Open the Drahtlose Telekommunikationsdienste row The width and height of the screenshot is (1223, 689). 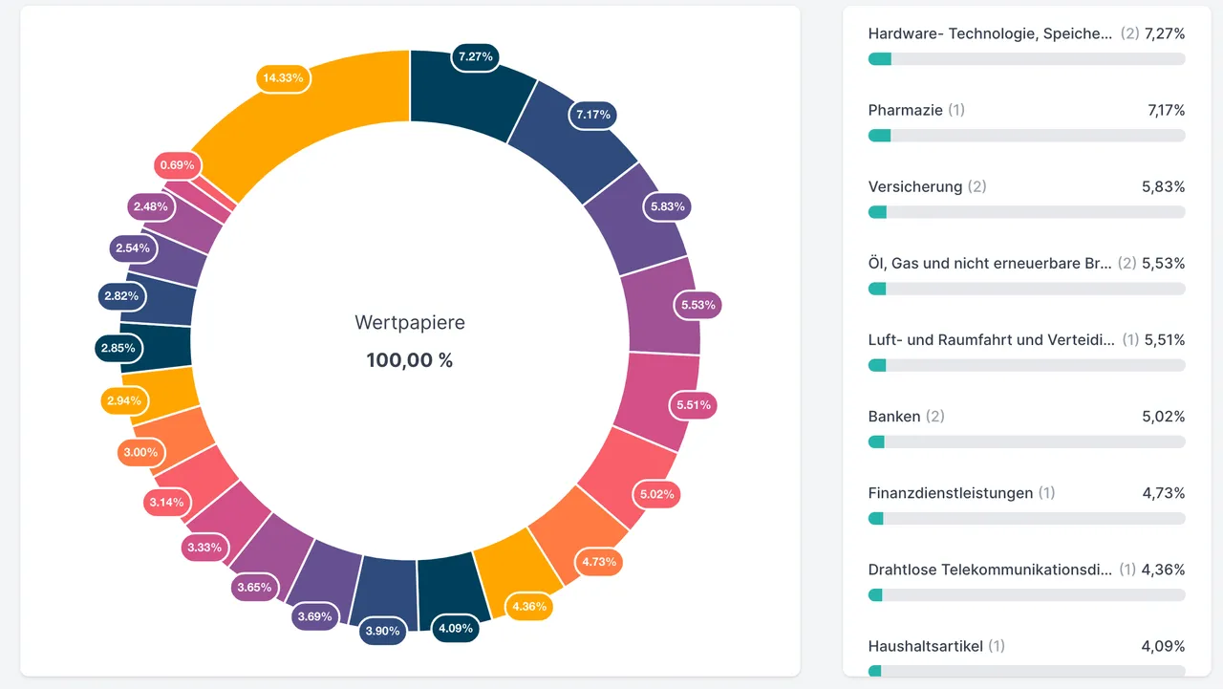1026,579
